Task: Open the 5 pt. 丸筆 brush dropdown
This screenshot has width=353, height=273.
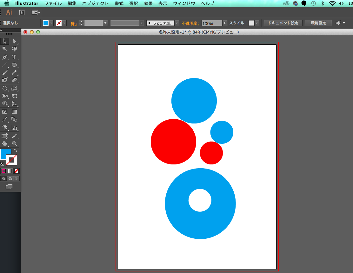Action: click(176, 23)
